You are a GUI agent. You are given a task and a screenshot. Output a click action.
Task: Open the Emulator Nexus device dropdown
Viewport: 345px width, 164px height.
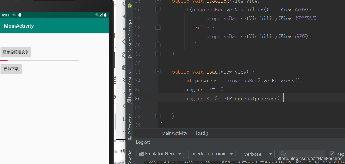160,154
